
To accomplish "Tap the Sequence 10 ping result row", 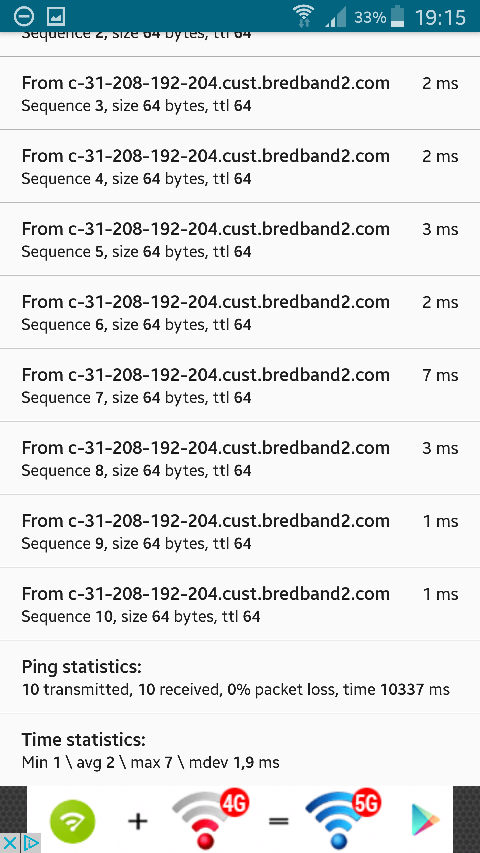I will [240, 604].
